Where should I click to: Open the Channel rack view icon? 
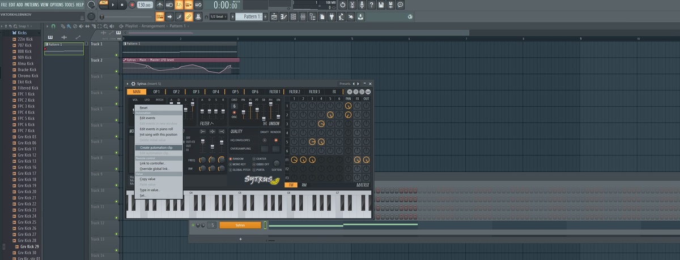(x=294, y=17)
